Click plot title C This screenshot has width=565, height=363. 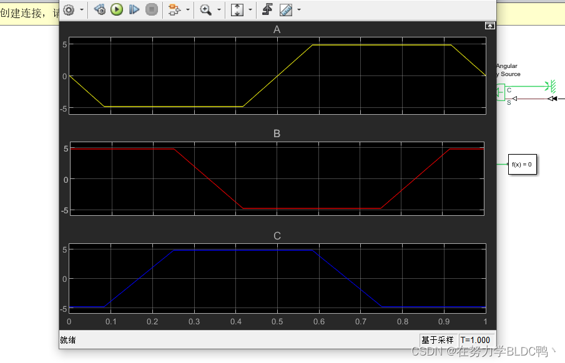pyautogui.click(x=277, y=236)
